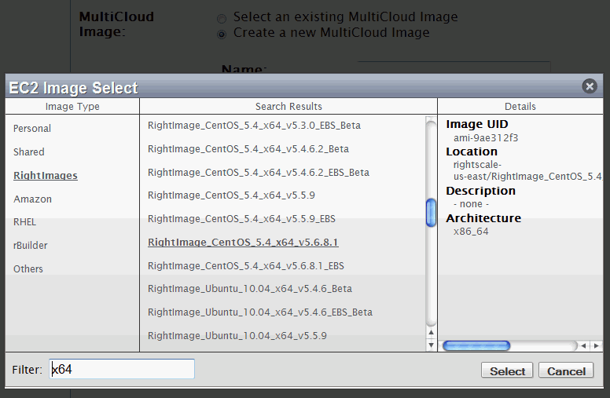Select Shared image type
Image resolution: width=610 pixels, height=398 pixels.
[29, 152]
